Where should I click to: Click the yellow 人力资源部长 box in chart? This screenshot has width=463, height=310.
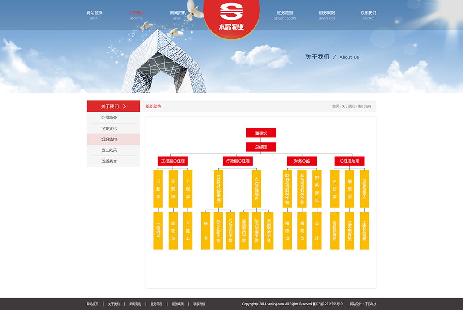point(256,189)
